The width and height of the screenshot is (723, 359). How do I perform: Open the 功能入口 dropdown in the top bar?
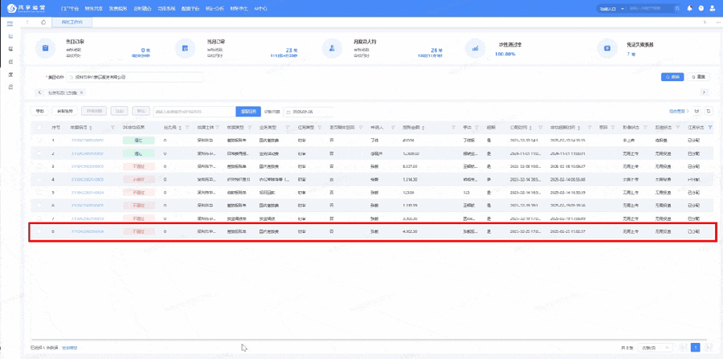point(612,8)
